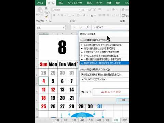Align cell text to the left
The image size is (164, 123).
[x=100, y=15]
